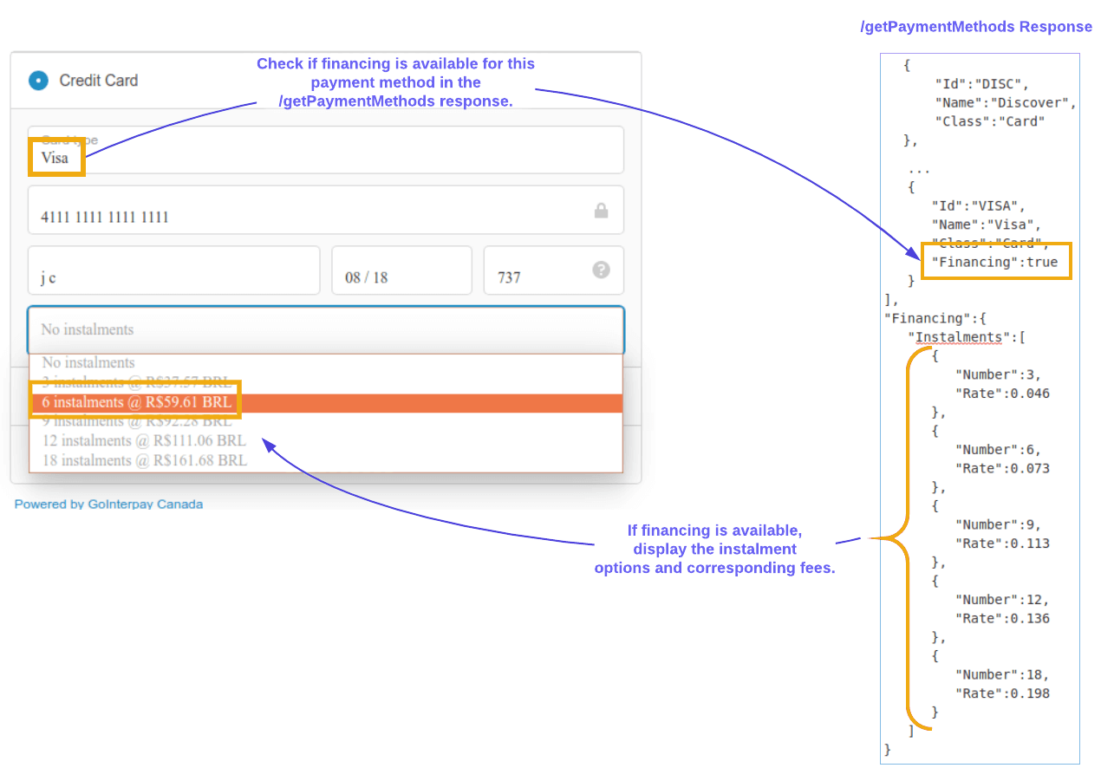Click the '"Number":12' line in the JSON
Viewport: 1101px width, 781px height.
click(x=1002, y=600)
